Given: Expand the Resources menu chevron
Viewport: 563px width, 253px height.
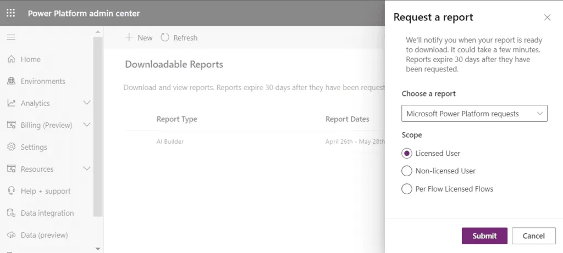Looking at the screenshot, I should coord(87,168).
